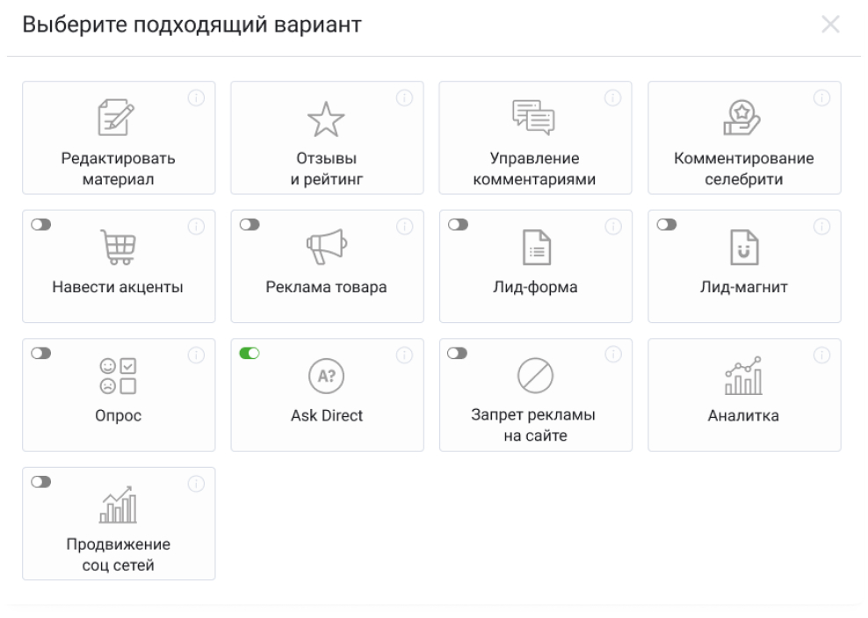Image resolution: width=868 pixels, height=618 pixels.
Task: Show info for the Редактировать материал card
Action: pyautogui.click(x=197, y=97)
